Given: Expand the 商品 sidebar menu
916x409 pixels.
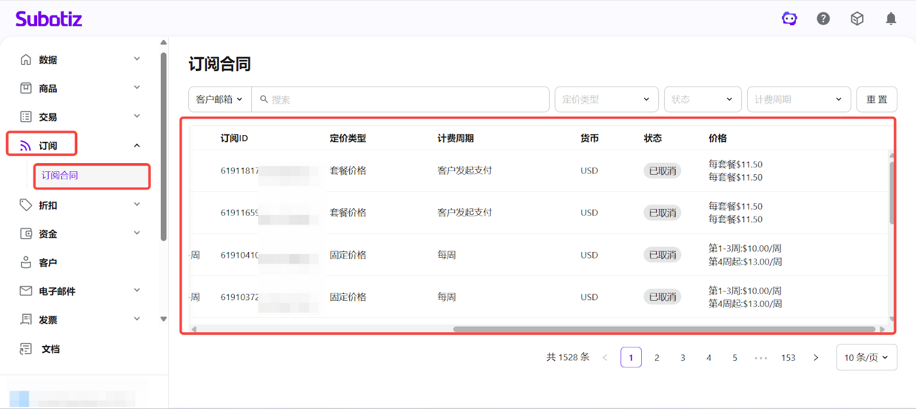Looking at the screenshot, I should point(137,88).
